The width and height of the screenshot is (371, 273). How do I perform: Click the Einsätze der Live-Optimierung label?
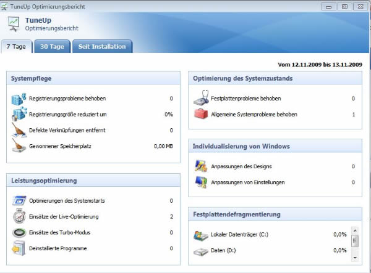click(x=64, y=216)
